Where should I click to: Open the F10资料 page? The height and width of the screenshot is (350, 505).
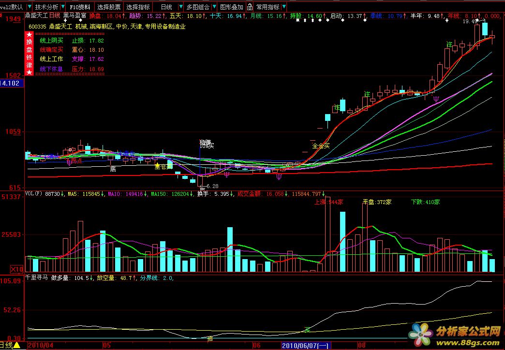pyautogui.click(x=80, y=7)
